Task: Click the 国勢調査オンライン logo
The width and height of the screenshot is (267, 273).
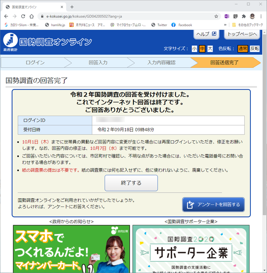Action: (x=47, y=42)
